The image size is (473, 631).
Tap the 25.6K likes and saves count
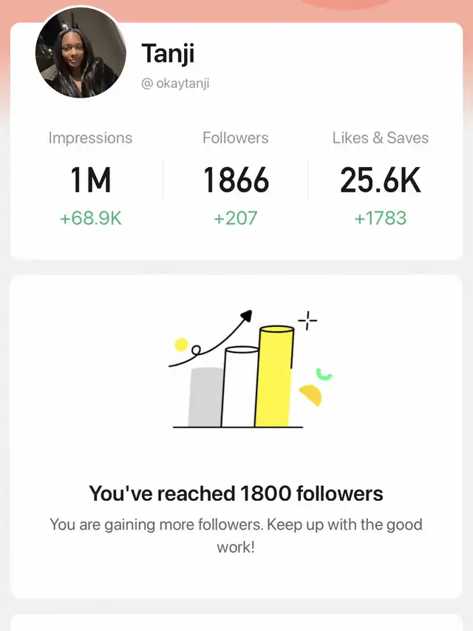380,180
